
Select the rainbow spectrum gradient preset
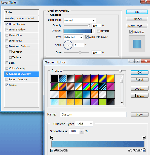86,87
